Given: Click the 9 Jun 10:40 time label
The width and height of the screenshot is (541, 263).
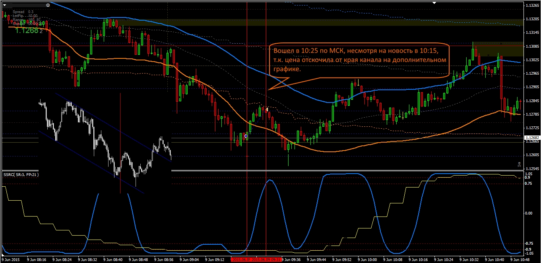Looking at the screenshot, I should click(495, 259).
